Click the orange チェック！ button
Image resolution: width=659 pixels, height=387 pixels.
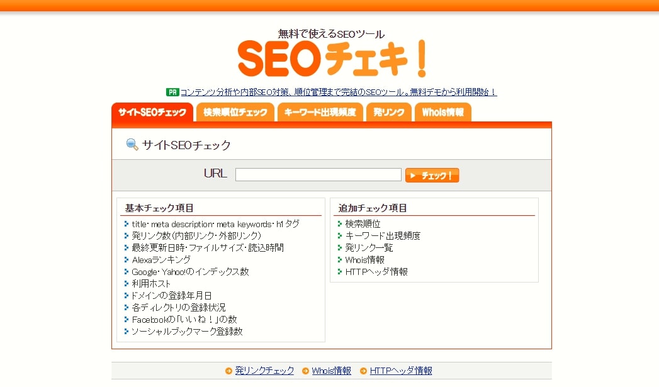(432, 175)
